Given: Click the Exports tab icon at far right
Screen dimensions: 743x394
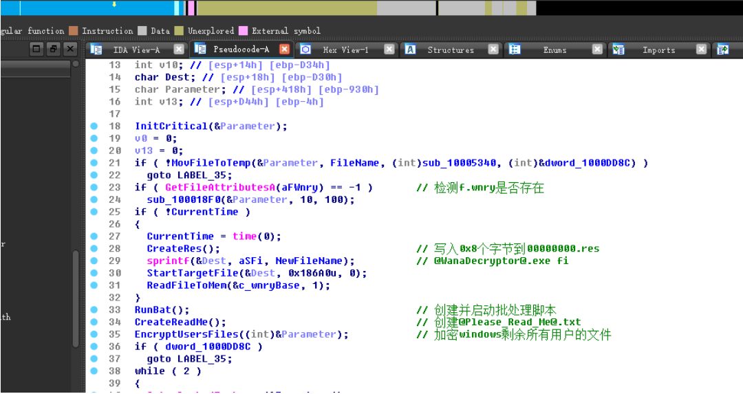Looking at the screenshot, I should click(x=722, y=50).
